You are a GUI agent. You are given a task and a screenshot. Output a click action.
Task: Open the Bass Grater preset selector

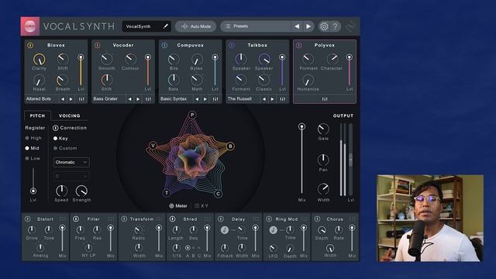108,99
